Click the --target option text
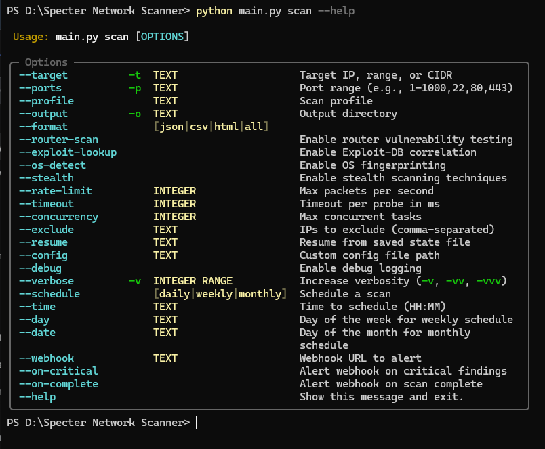The image size is (545, 449). click(x=43, y=75)
